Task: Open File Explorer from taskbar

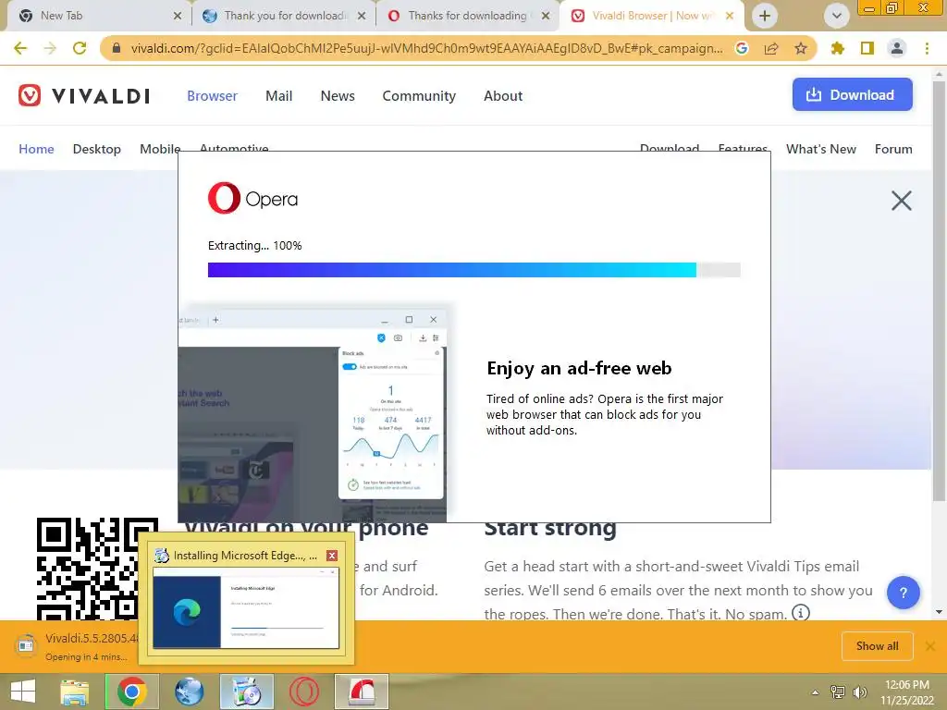Action: [74, 692]
